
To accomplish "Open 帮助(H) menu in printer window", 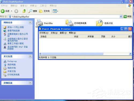I will click(x=72, y=33).
